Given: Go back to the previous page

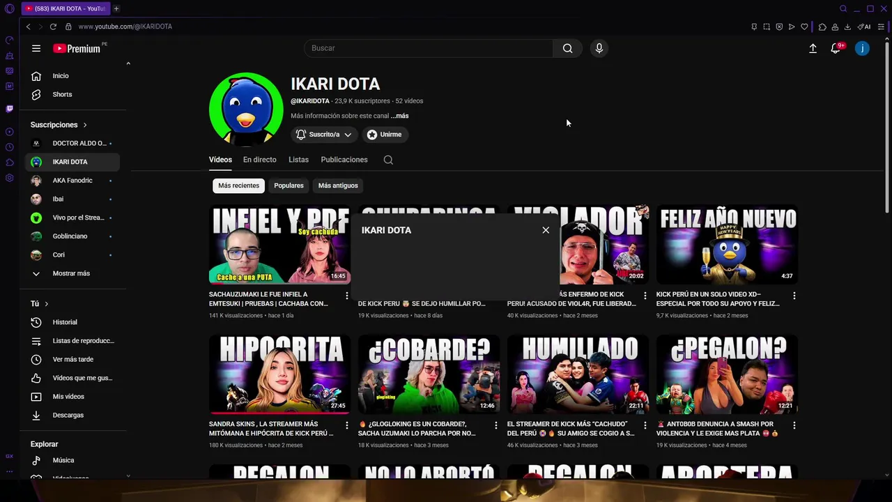Looking at the screenshot, I should pos(28,26).
